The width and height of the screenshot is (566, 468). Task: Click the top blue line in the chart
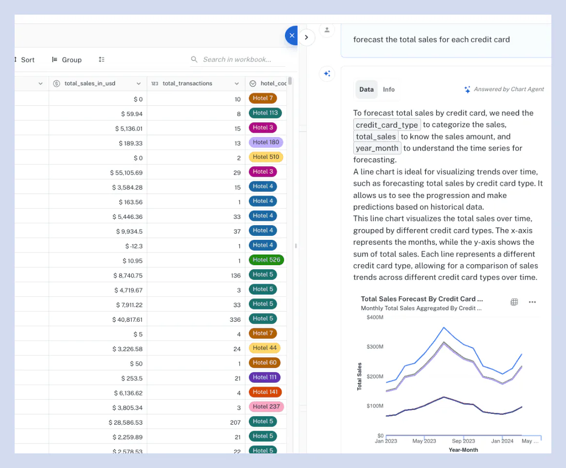(x=444, y=328)
